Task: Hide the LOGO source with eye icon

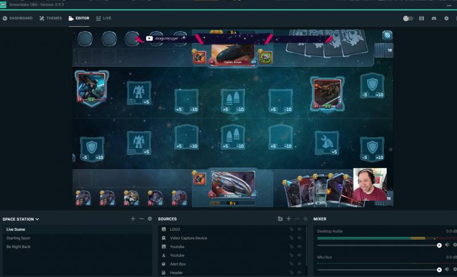Action: tap(299, 229)
